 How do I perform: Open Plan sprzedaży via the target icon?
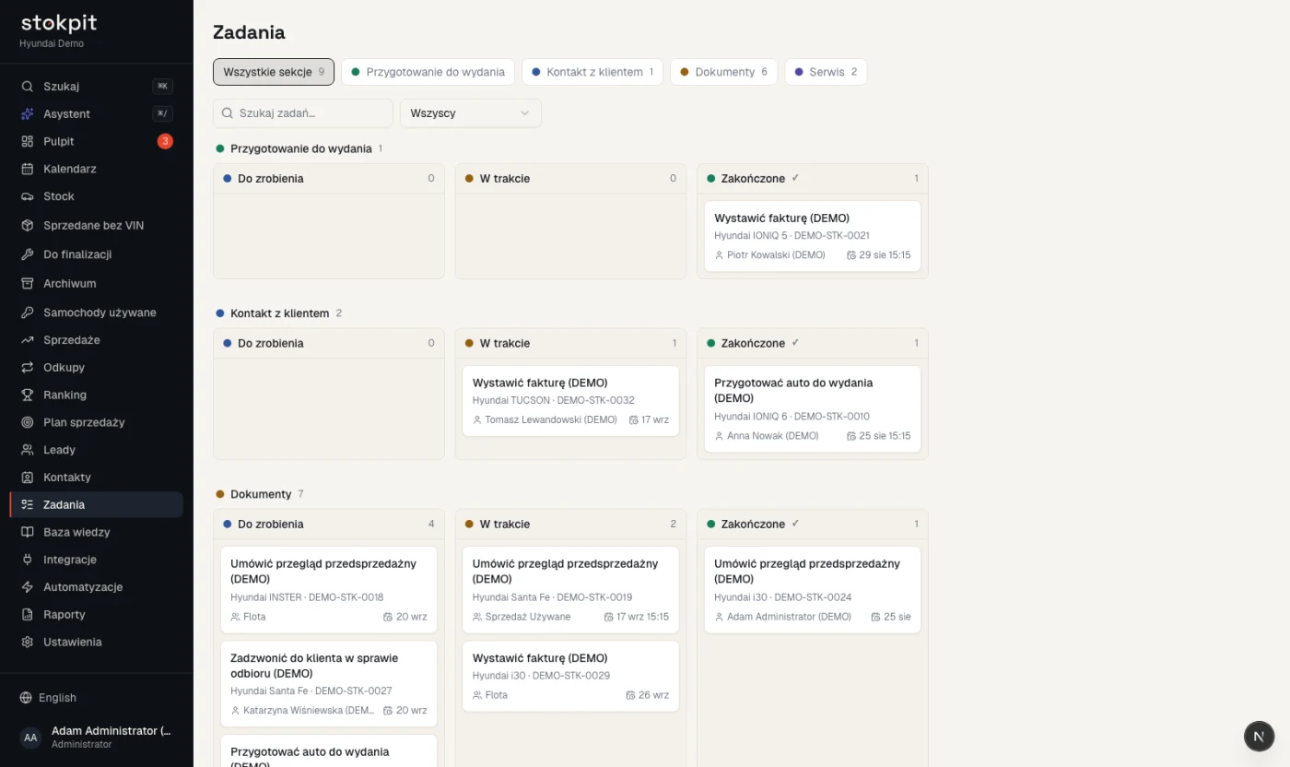[x=28, y=422]
